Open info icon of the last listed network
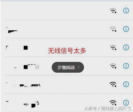The image size is (133, 112). pos(126,103)
